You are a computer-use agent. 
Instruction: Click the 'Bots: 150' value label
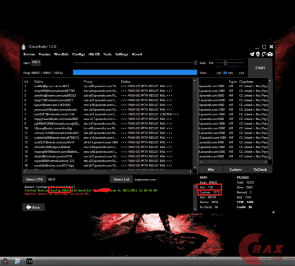pos(207,63)
